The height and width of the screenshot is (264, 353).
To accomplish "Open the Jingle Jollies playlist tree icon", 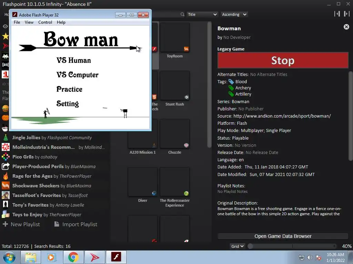I will [6, 137].
